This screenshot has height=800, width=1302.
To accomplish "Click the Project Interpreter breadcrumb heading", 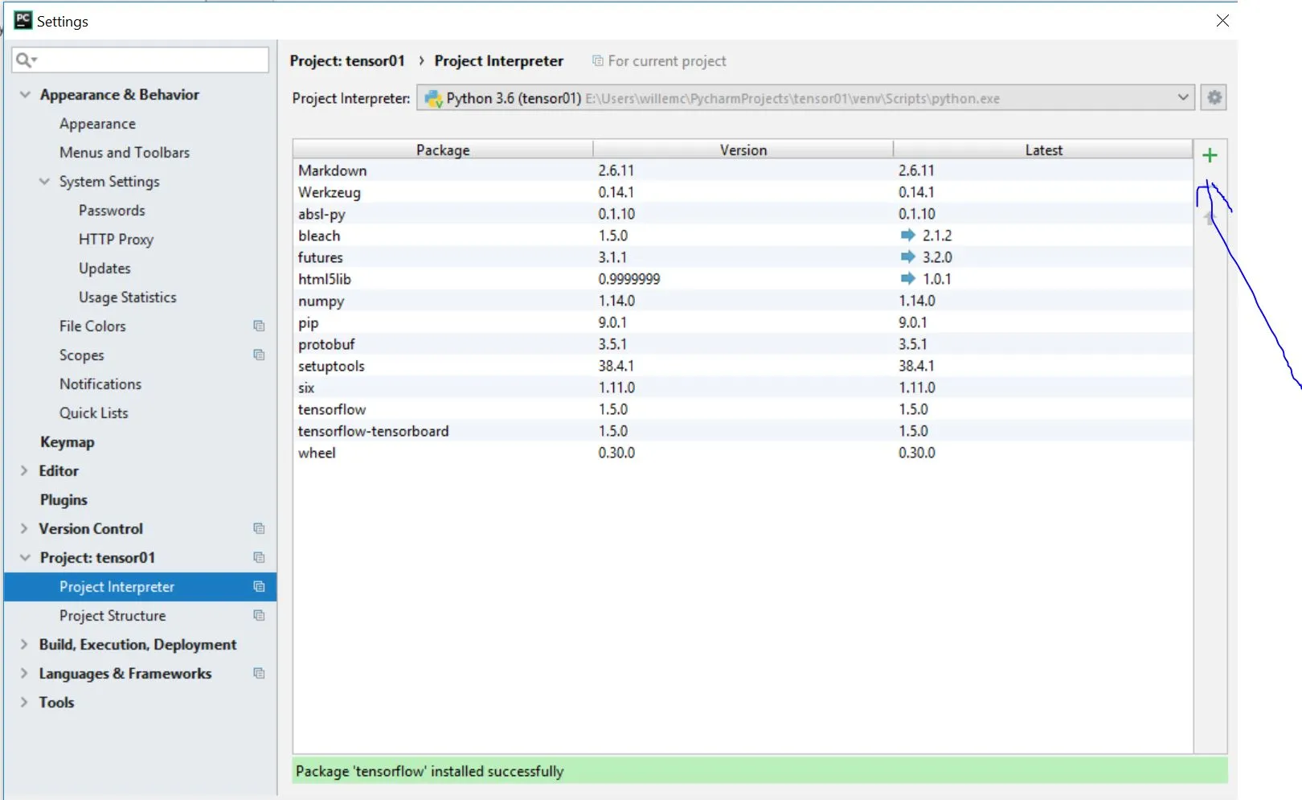I will (499, 61).
